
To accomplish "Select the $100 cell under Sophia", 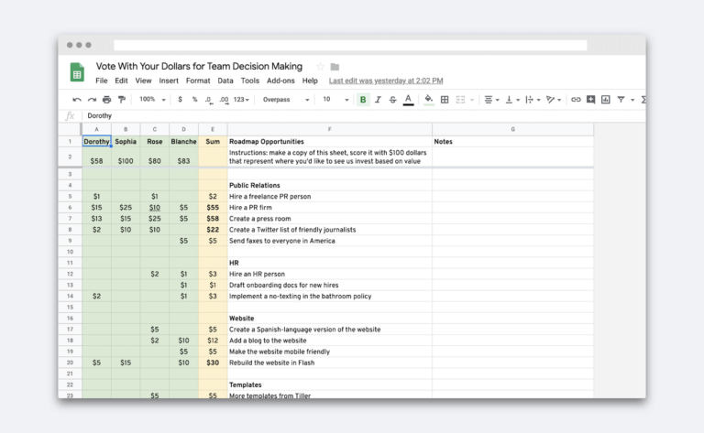I will (x=126, y=157).
